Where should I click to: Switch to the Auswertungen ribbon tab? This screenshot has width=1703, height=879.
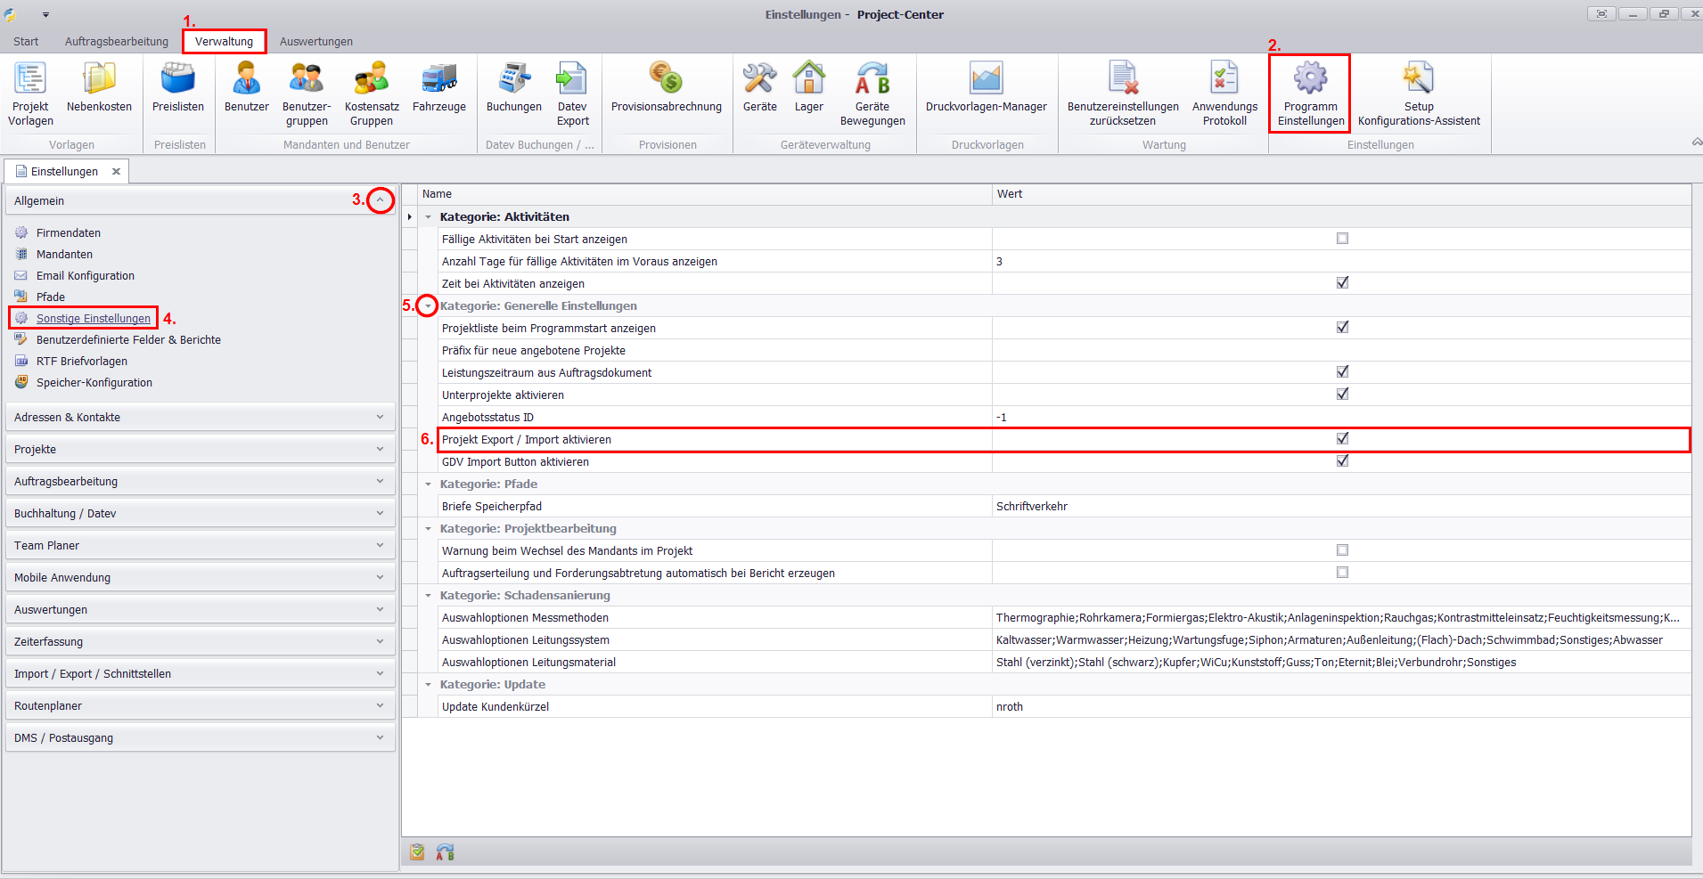315,42
